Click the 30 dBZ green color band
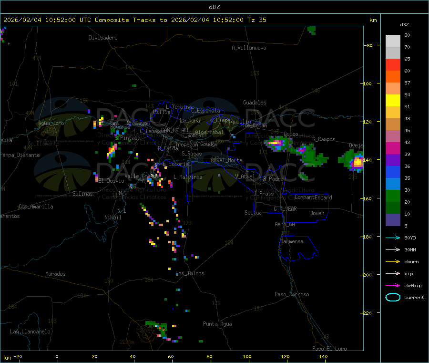Viewport: 429px width, 363px height. click(393, 196)
